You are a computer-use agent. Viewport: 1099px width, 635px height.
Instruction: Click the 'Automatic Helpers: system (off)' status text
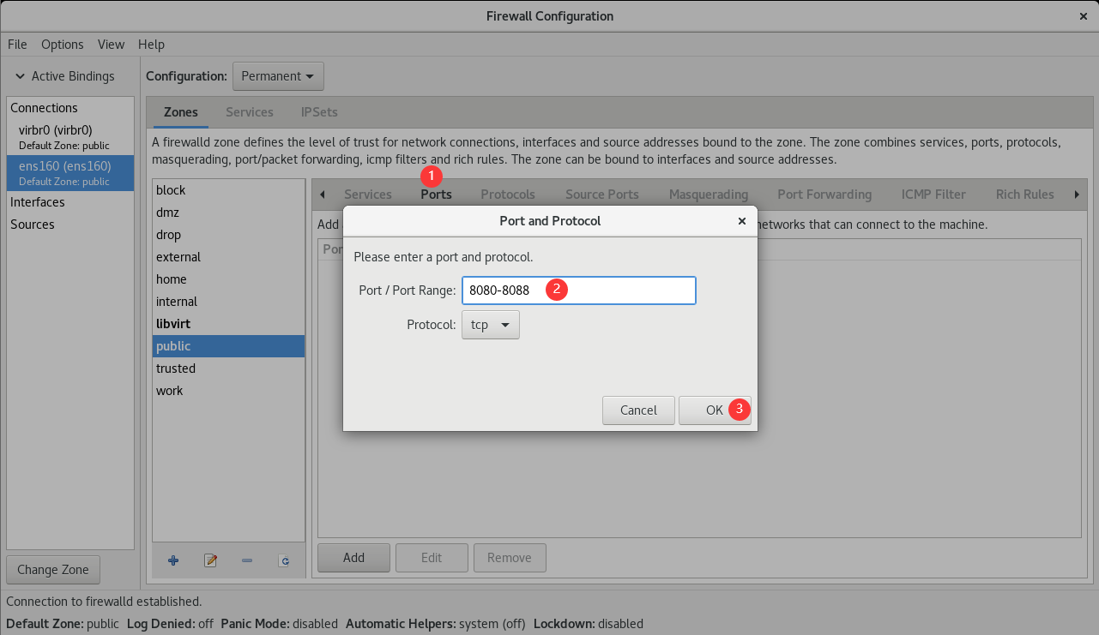click(x=436, y=624)
